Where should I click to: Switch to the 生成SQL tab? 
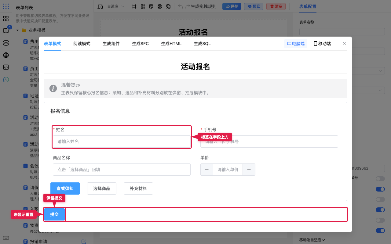[x=202, y=44]
